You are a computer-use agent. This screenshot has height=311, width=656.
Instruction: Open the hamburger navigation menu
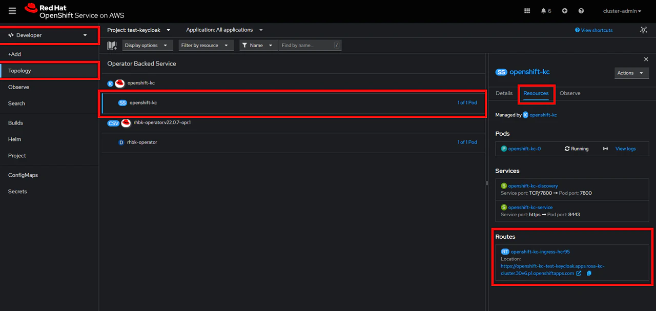click(12, 11)
